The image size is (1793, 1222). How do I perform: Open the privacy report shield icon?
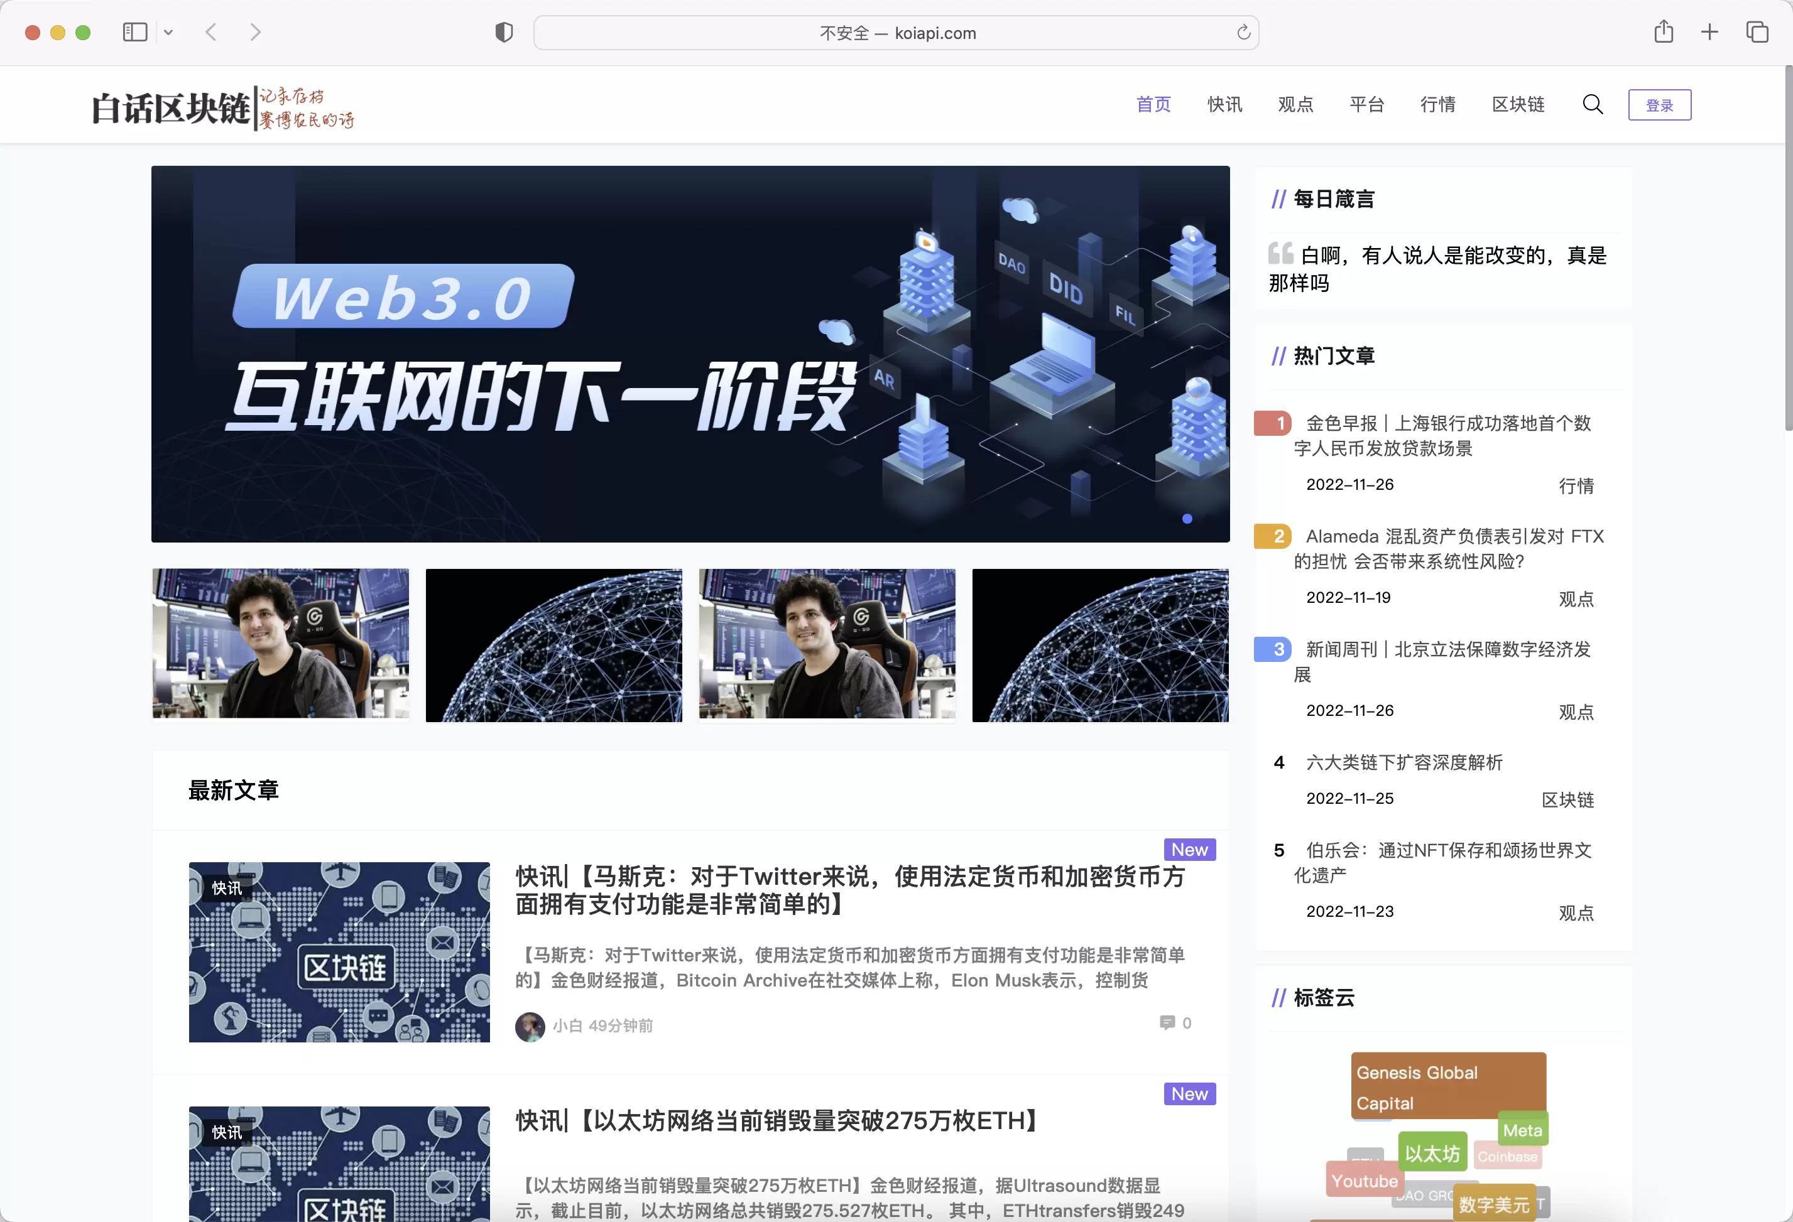(x=504, y=33)
